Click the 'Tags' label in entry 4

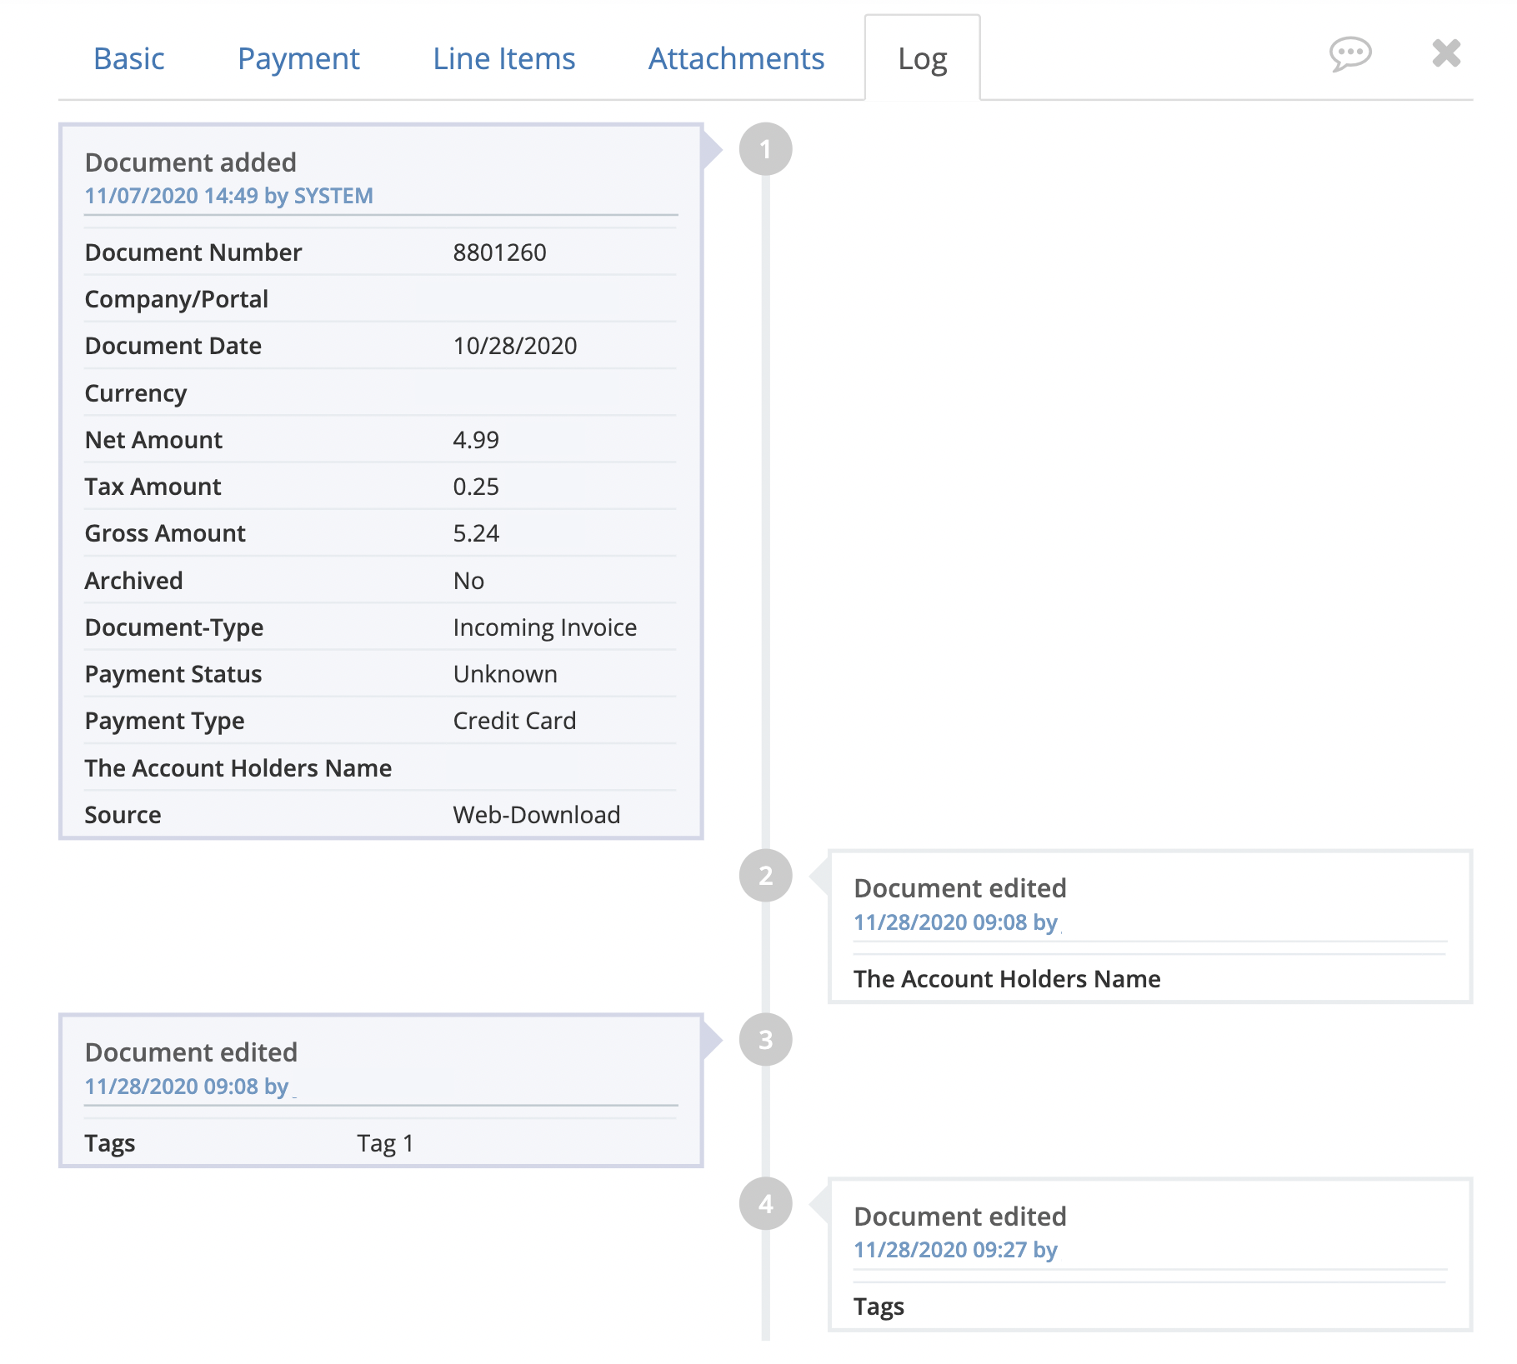click(879, 1307)
